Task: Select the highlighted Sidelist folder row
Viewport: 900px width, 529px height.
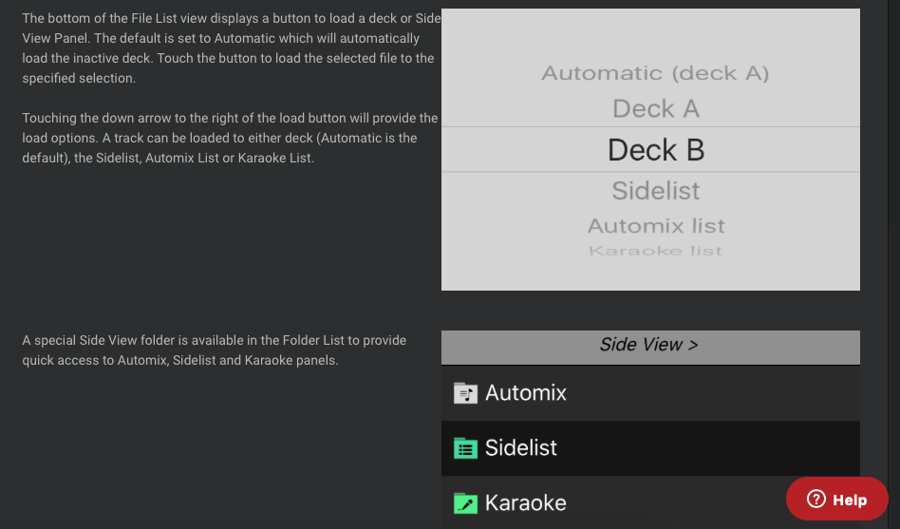Action: [650, 448]
